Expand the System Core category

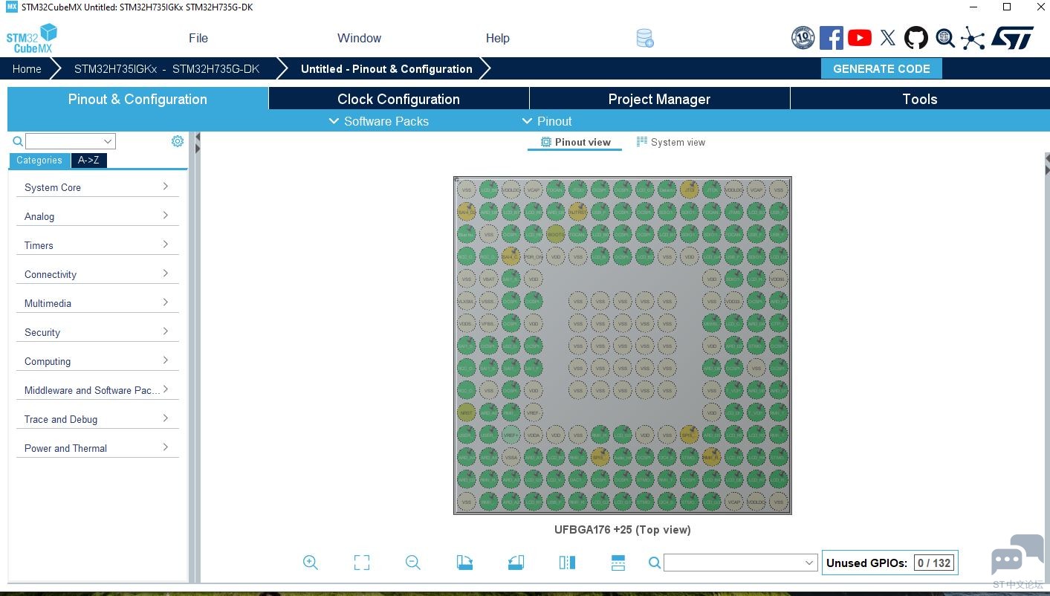point(97,187)
